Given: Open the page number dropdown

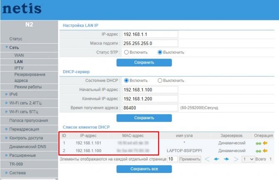Looking at the screenshot, I should (x=248, y=159).
